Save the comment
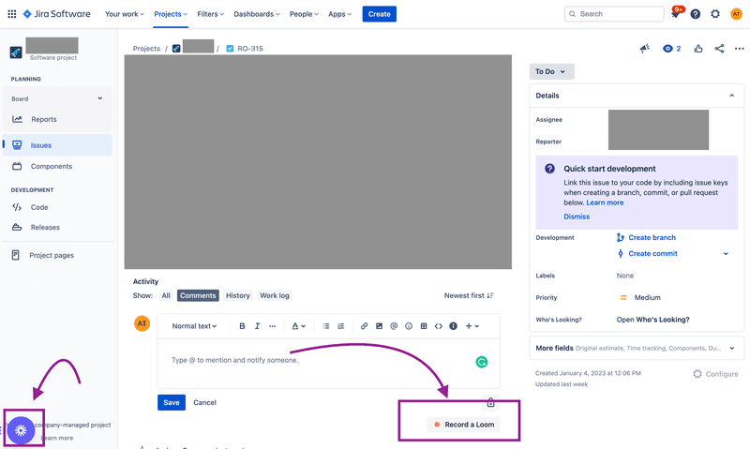Screen dimensions: 750x449 pyautogui.click(x=172, y=403)
